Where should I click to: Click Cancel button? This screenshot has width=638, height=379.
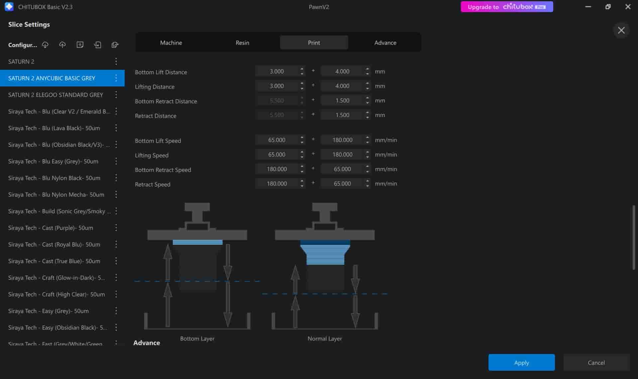coord(596,362)
